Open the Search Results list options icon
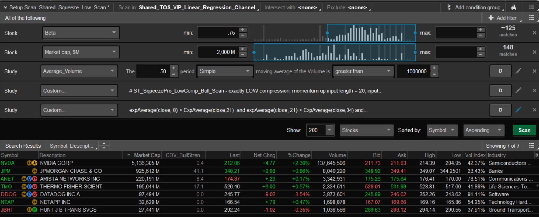Image resolution: width=539 pixels, height=217 pixels. click(x=532, y=146)
